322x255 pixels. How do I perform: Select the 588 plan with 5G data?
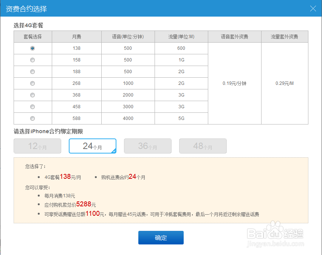(32, 118)
